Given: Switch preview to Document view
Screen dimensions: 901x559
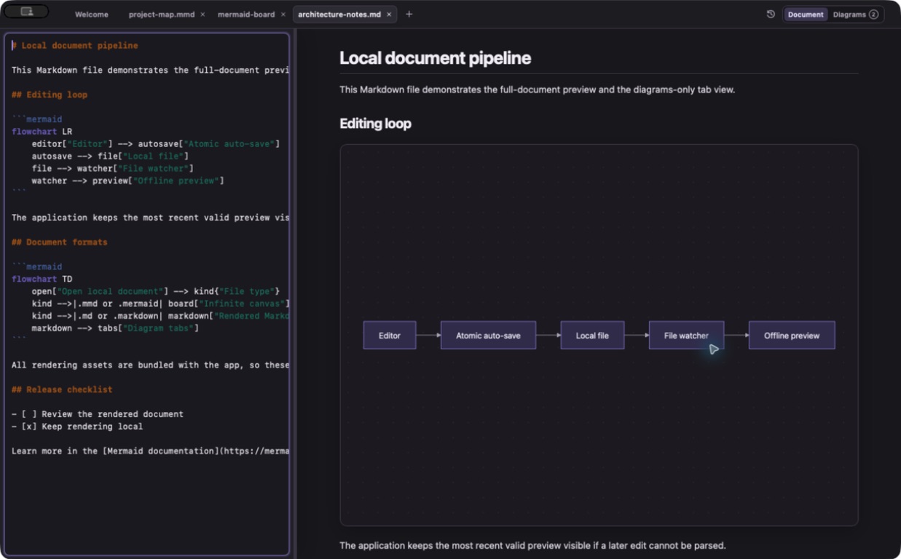Looking at the screenshot, I should pyautogui.click(x=806, y=15).
